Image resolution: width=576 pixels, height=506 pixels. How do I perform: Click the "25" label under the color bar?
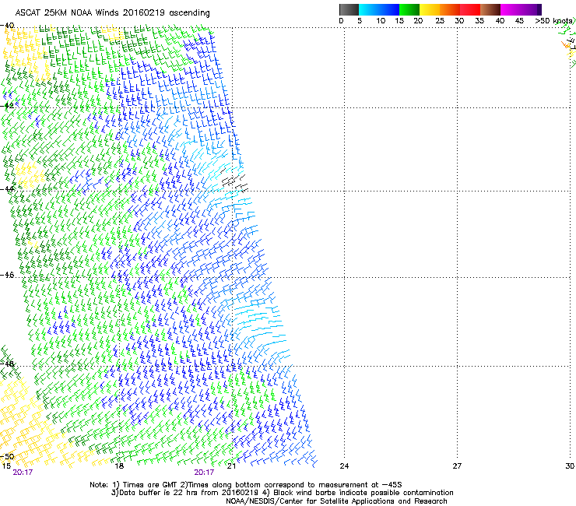pyautogui.click(x=439, y=21)
